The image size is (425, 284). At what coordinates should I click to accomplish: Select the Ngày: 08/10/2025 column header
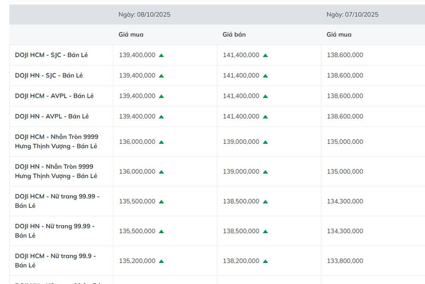pyautogui.click(x=144, y=15)
